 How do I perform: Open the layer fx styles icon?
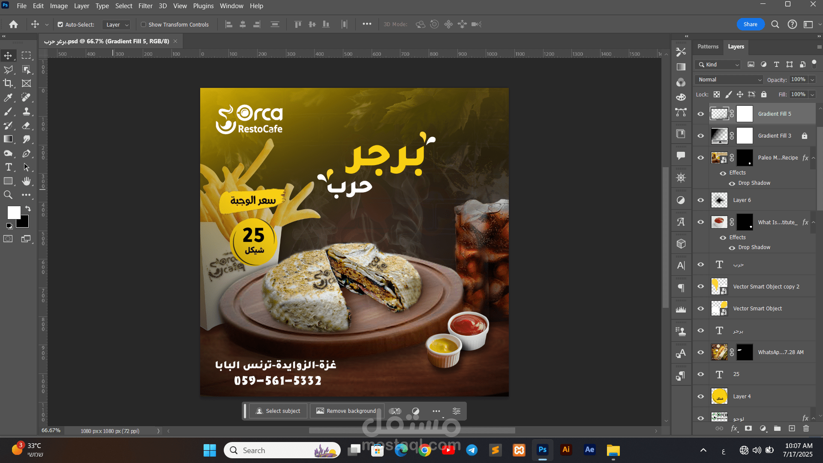pyautogui.click(x=734, y=428)
